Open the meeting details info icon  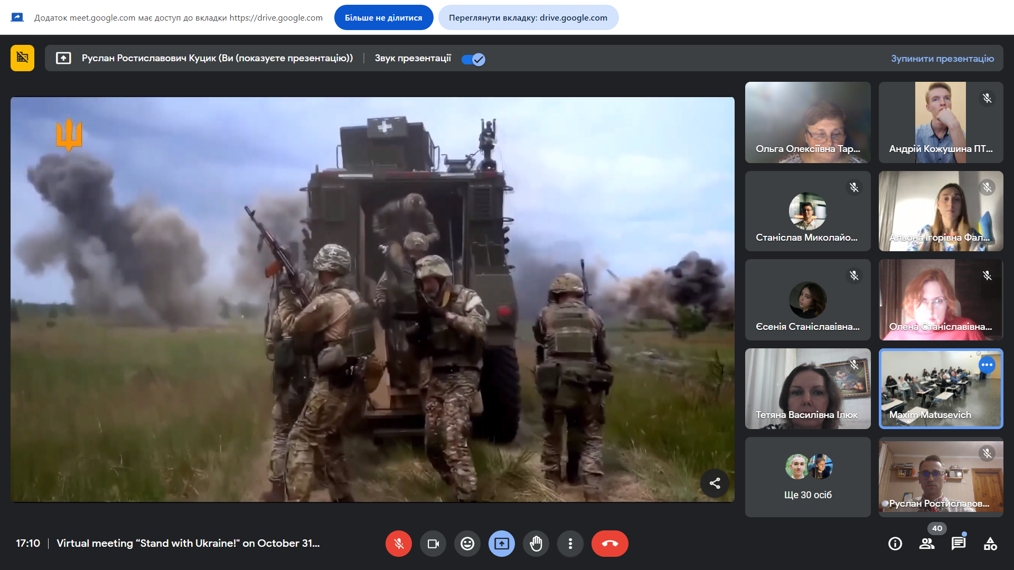pyautogui.click(x=895, y=544)
